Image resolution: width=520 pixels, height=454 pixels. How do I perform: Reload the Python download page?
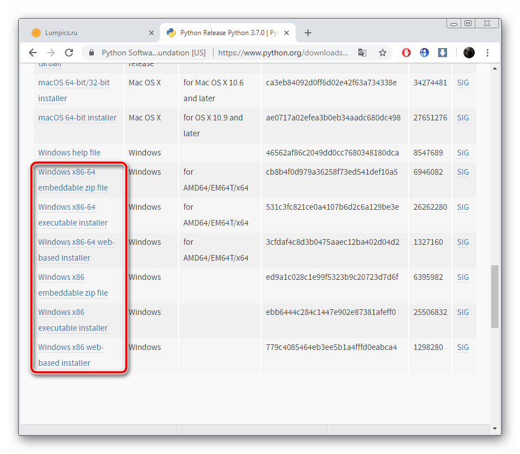tap(69, 53)
